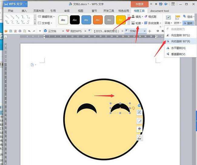
Task: Apply the yellow Abc shape style
Action: pyautogui.click(x=121, y=20)
